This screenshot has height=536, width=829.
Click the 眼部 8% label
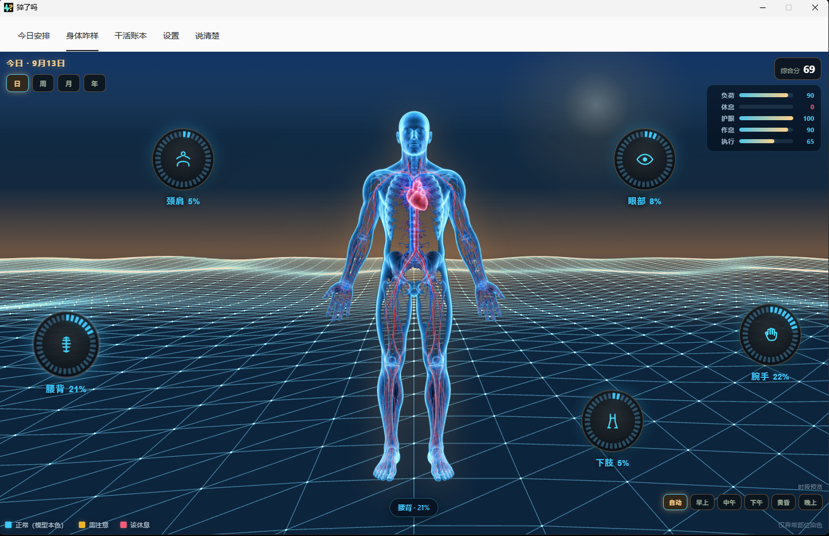point(645,201)
